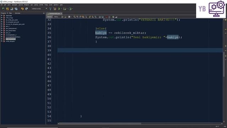This screenshot has height=128, width=227.
Task: Click the Shift Line Left icon
Action: click(x=100, y=17)
